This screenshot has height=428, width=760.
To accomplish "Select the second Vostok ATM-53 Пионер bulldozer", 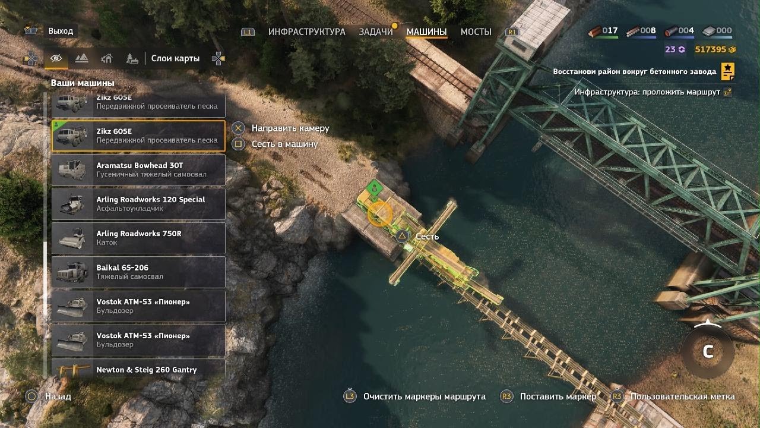I will pos(138,339).
